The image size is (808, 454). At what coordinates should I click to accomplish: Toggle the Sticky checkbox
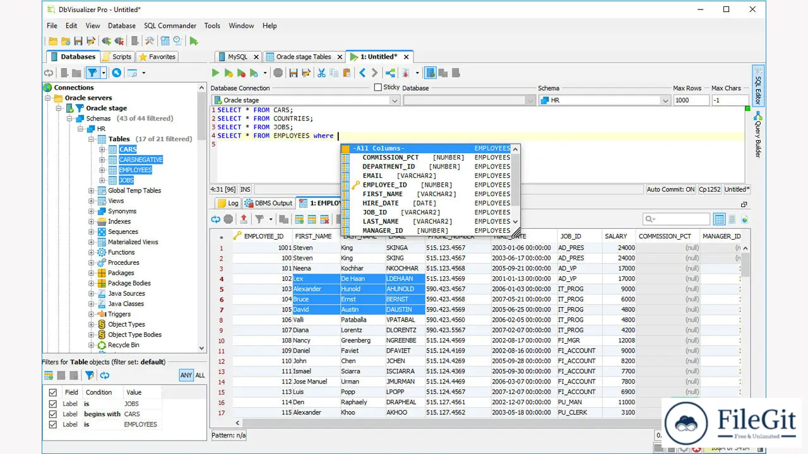378,88
